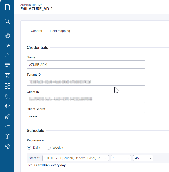Viewport: 169px width, 172px height.
Task: Click the Name input field
Action: click(x=86, y=64)
